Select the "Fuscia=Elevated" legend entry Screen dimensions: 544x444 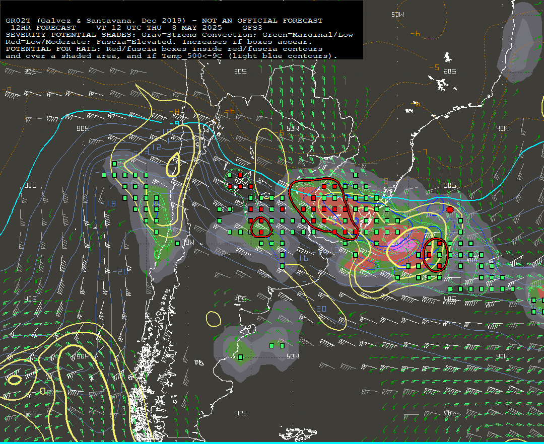click(134, 42)
